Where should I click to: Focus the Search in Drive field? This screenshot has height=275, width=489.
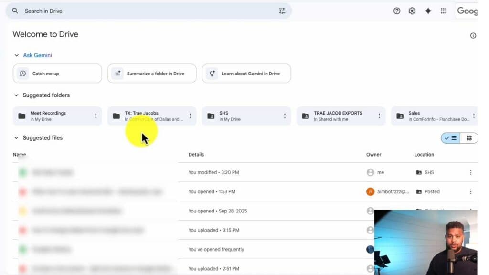(149, 11)
